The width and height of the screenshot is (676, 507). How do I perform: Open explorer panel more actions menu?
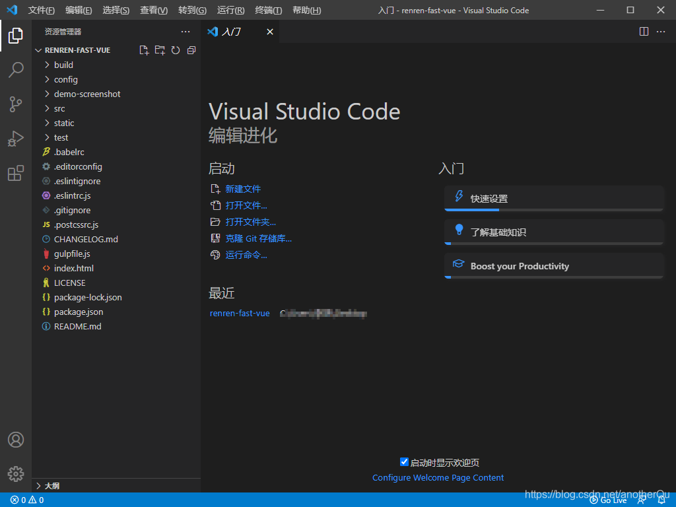point(186,32)
